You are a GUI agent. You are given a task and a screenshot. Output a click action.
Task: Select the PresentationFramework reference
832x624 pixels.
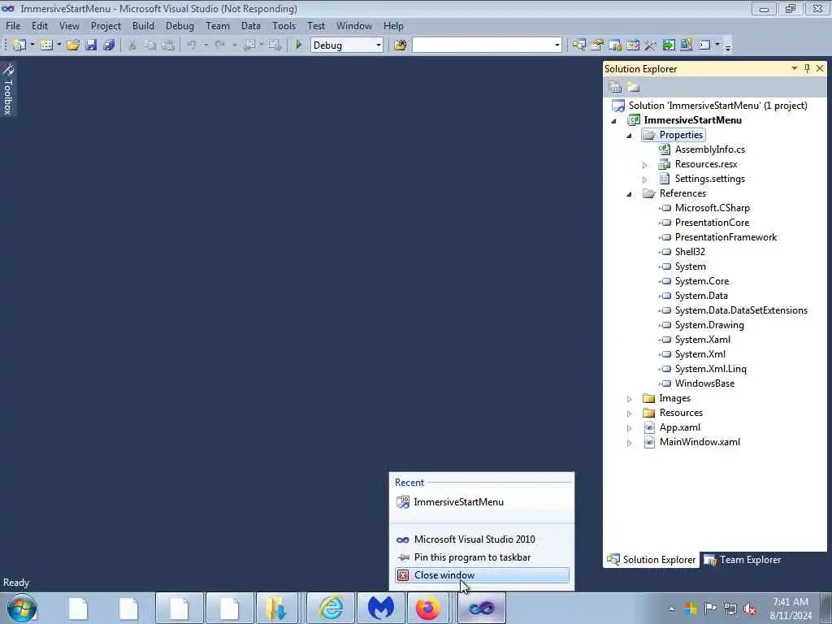(x=726, y=237)
